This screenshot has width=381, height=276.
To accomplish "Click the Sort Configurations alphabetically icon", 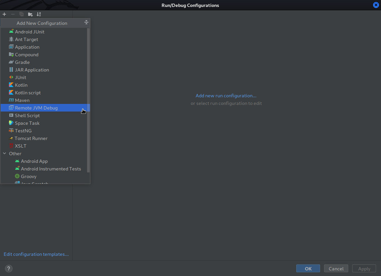I will [39, 14].
